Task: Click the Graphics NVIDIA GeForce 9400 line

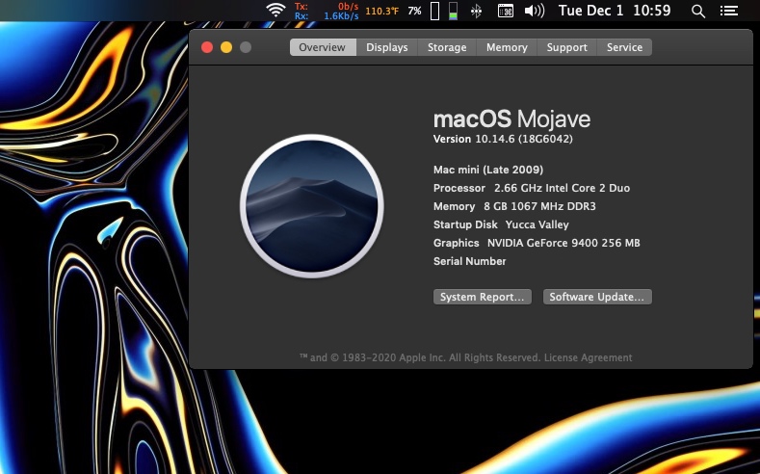Action: pyautogui.click(x=537, y=243)
